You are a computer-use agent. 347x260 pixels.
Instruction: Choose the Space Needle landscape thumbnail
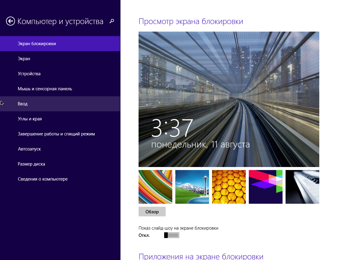tap(192, 187)
